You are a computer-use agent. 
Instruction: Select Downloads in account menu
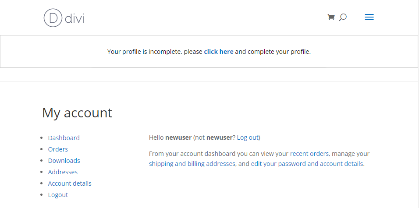(64, 161)
